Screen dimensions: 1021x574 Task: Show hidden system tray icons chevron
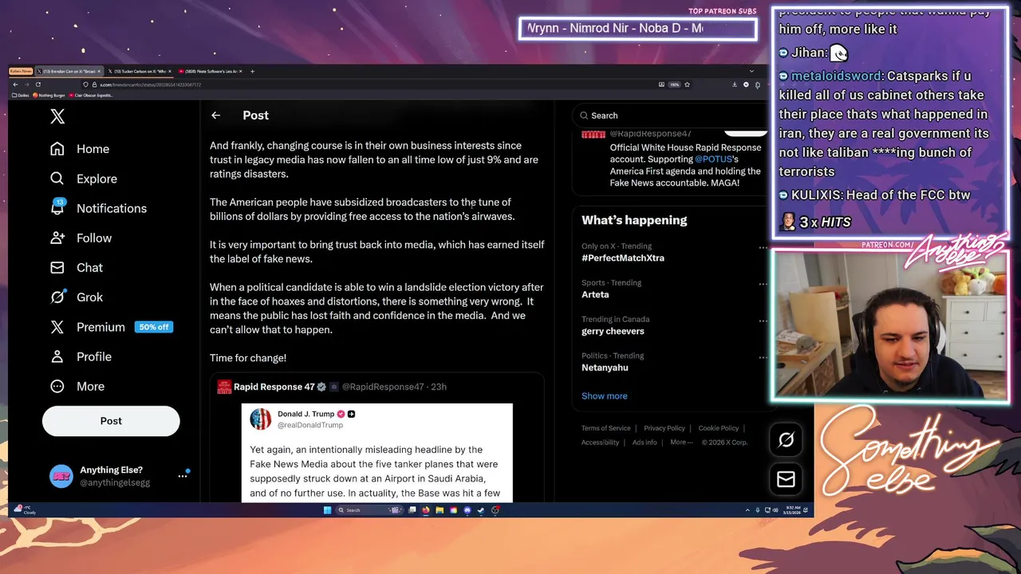point(747,510)
